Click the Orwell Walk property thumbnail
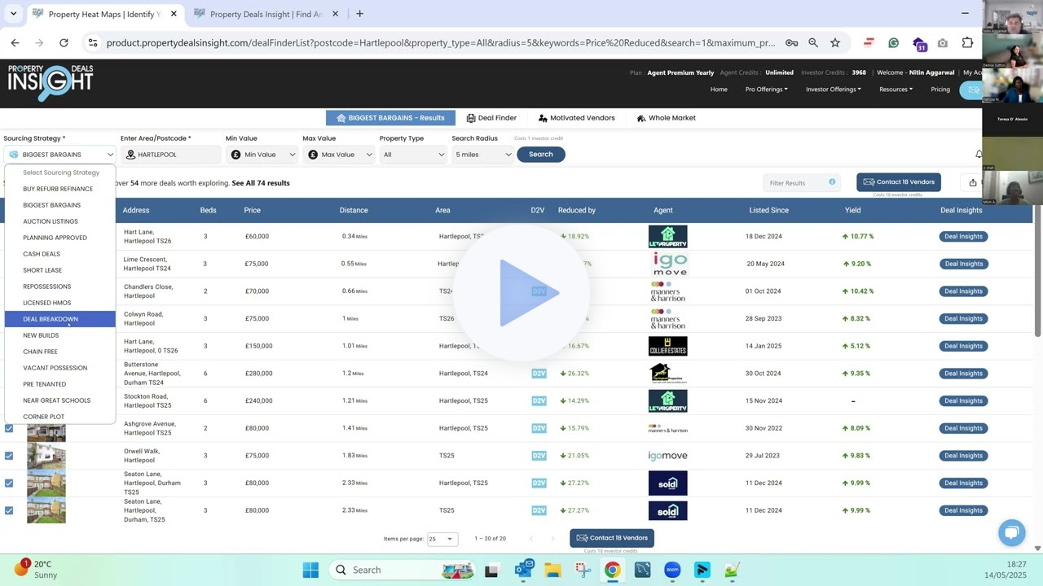Viewport: 1043px width, 586px height. coord(46,456)
